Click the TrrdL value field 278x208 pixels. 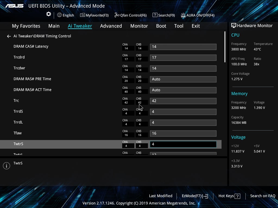(183, 123)
